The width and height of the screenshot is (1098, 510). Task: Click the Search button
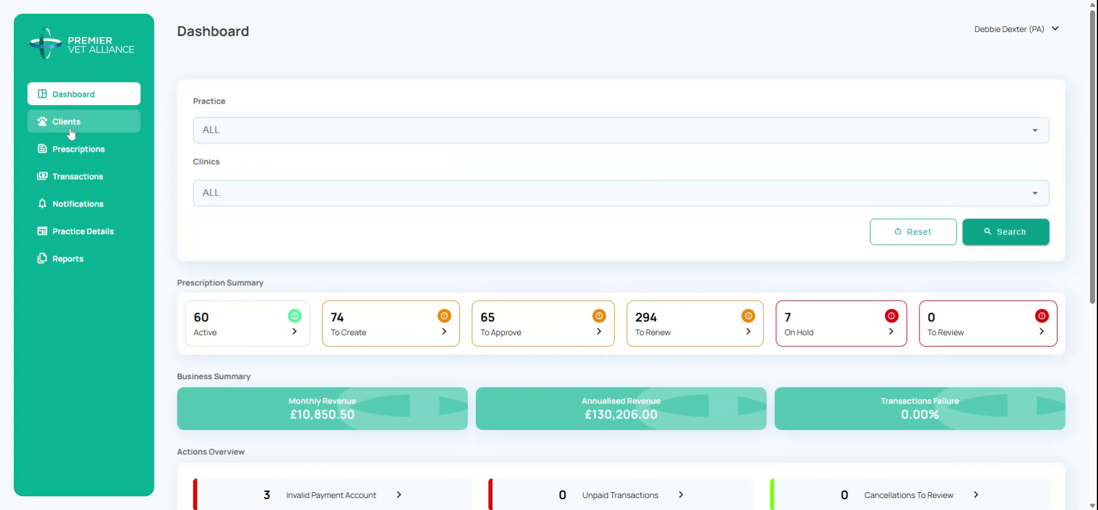click(1006, 232)
